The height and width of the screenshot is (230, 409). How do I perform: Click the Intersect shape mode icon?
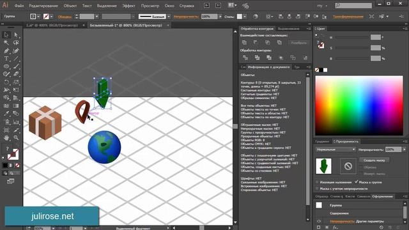coord(267,42)
